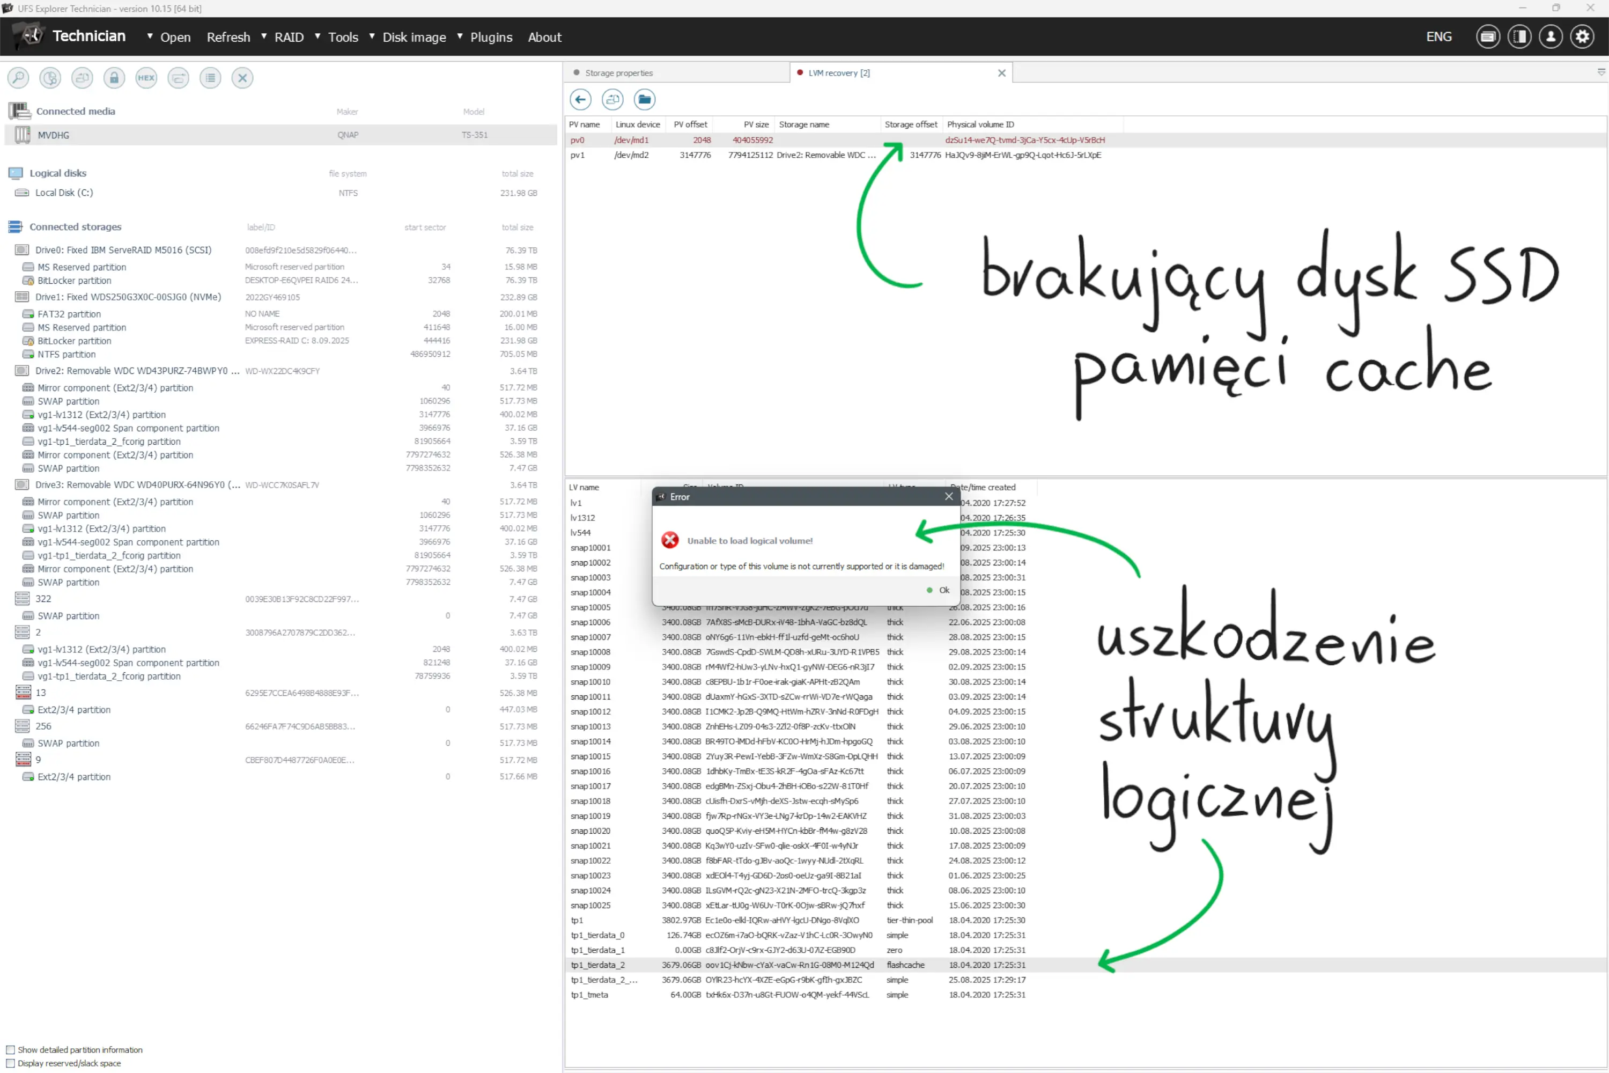Click the ENG language selector
This screenshot has width=1609, height=1073.
[x=1438, y=37]
